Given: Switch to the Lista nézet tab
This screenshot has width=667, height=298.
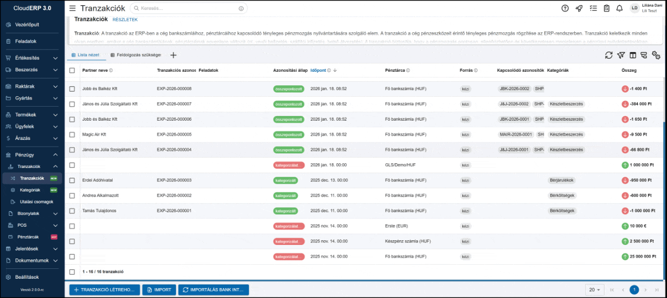Looking at the screenshot, I should (85, 55).
